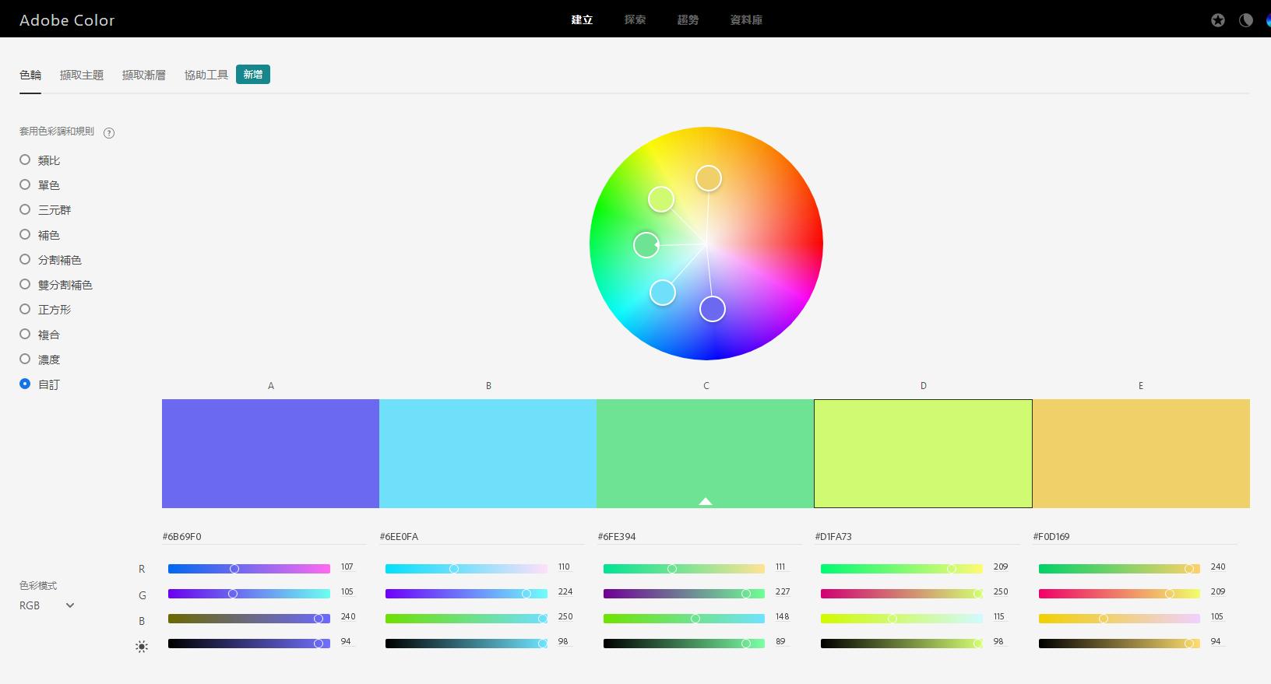This screenshot has width=1271, height=684.
Task: Select the lime green swatch D
Action: 923,453
